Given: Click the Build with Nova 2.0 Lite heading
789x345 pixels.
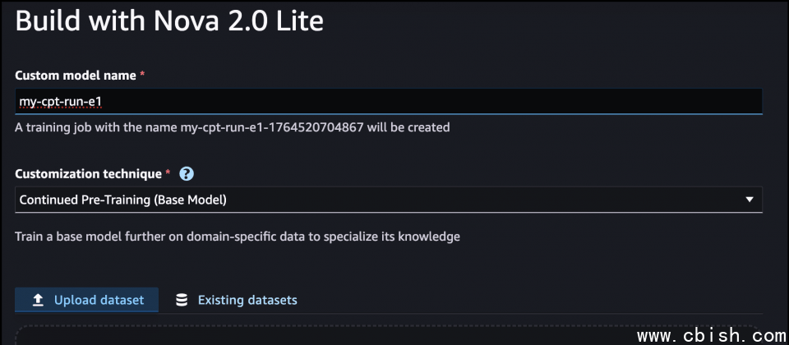Looking at the screenshot, I should (x=169, y=22).
